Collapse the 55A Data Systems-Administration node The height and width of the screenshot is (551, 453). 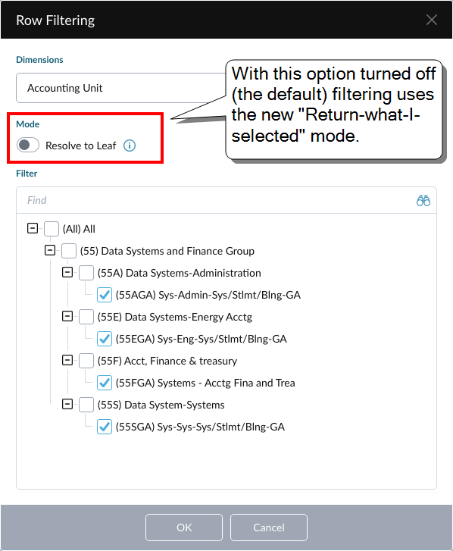click(x=67, y=272)
